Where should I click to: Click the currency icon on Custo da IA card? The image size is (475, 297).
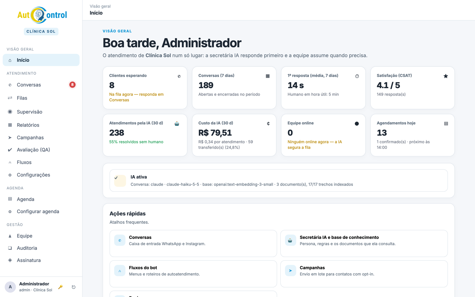click(x=268, y=124)
